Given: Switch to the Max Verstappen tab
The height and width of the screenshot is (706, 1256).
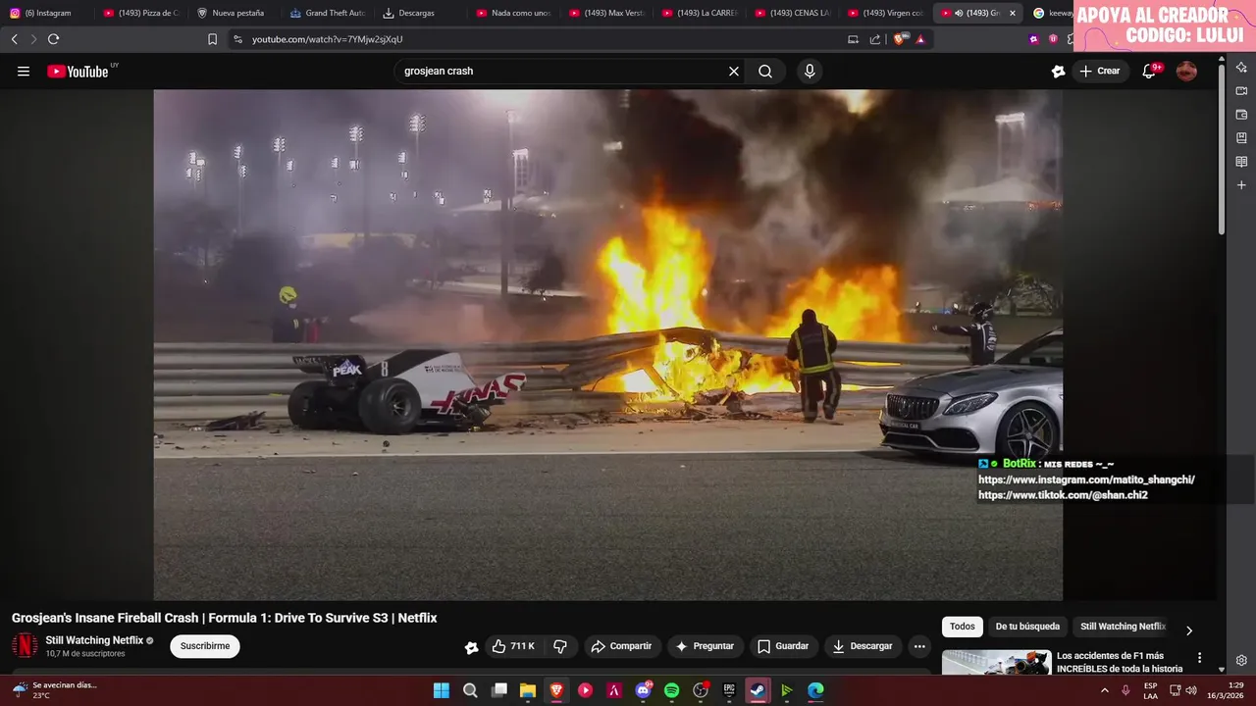Looking at the screenshot, I should 607,13.
